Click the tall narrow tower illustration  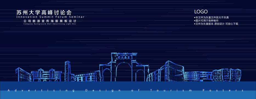[x=67, y=71]
